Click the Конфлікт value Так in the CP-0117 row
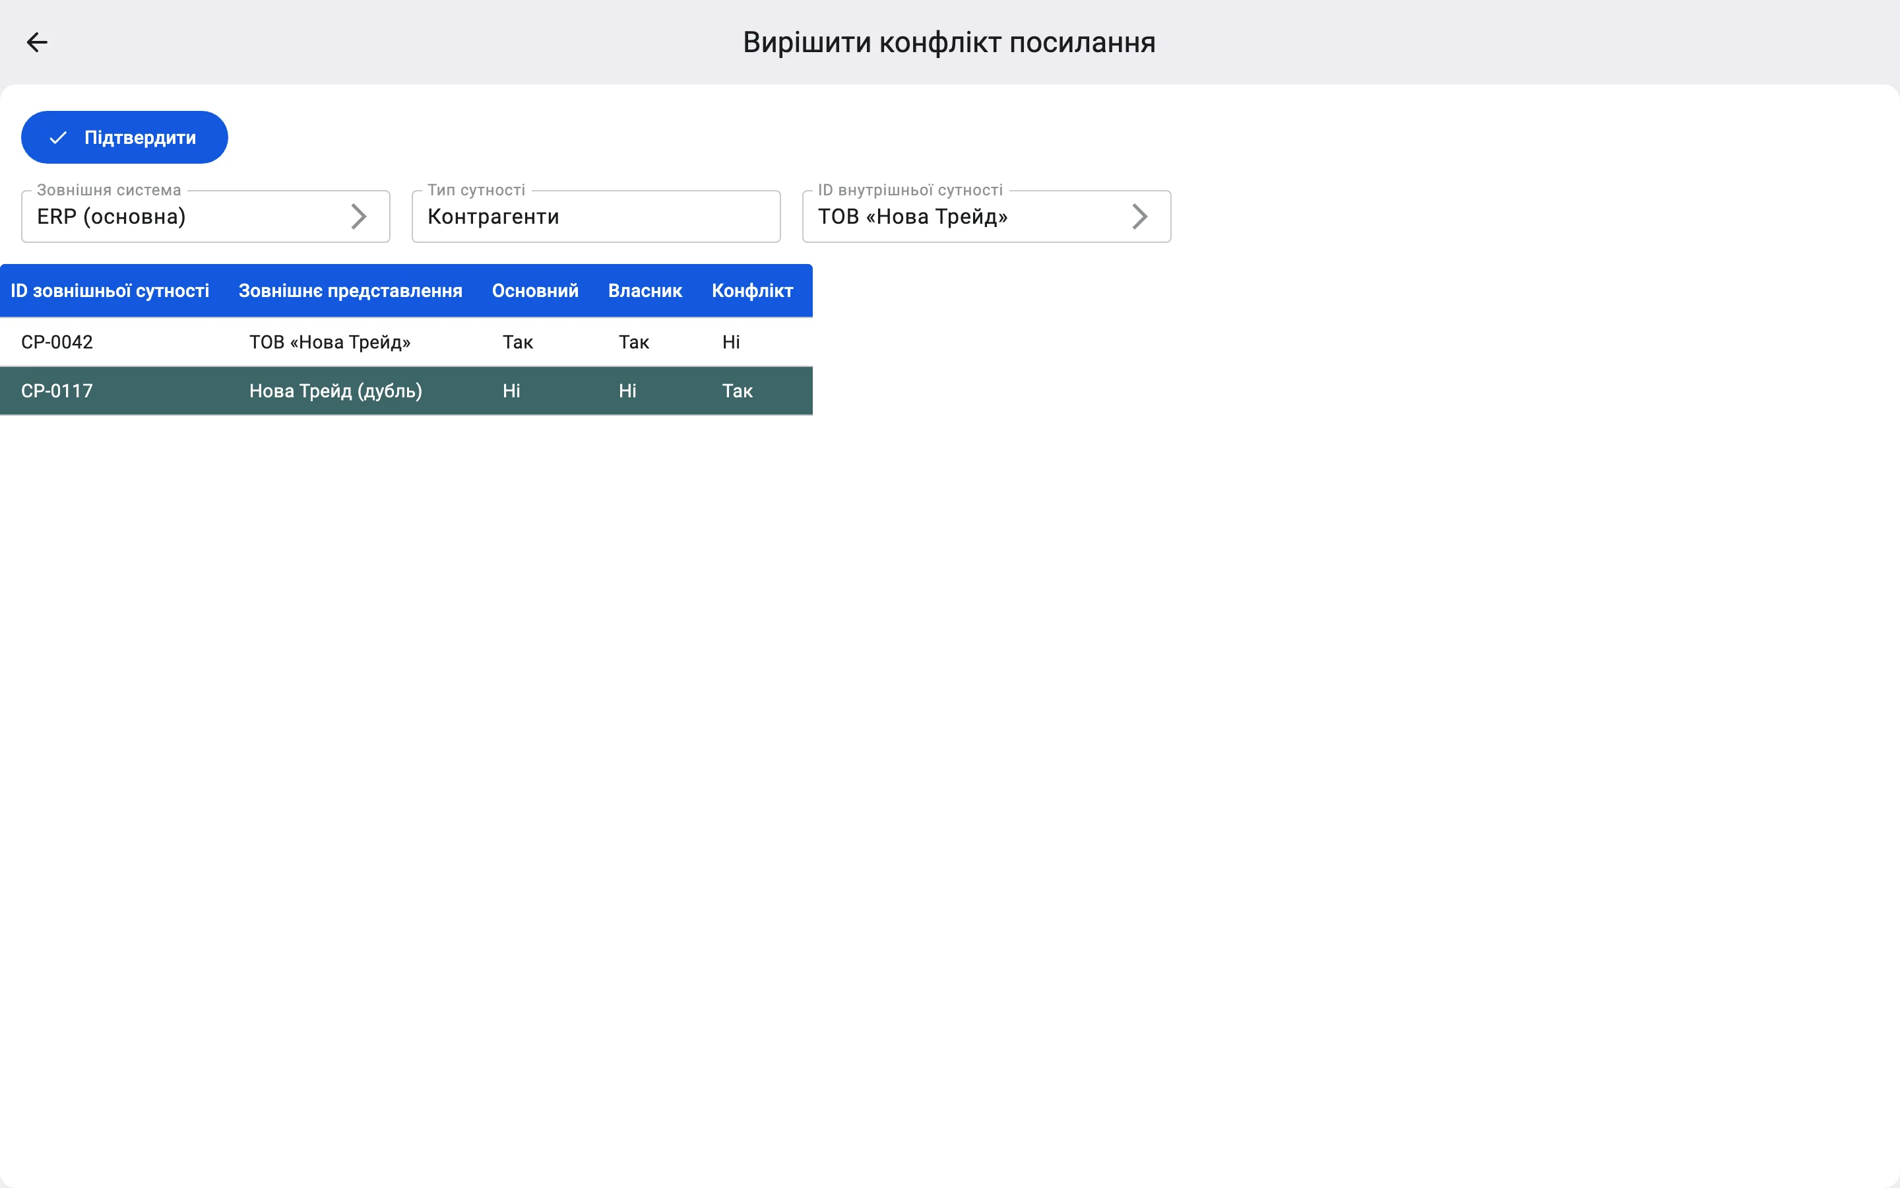This screenshot has height=1188, width=1900. (737, 391)
